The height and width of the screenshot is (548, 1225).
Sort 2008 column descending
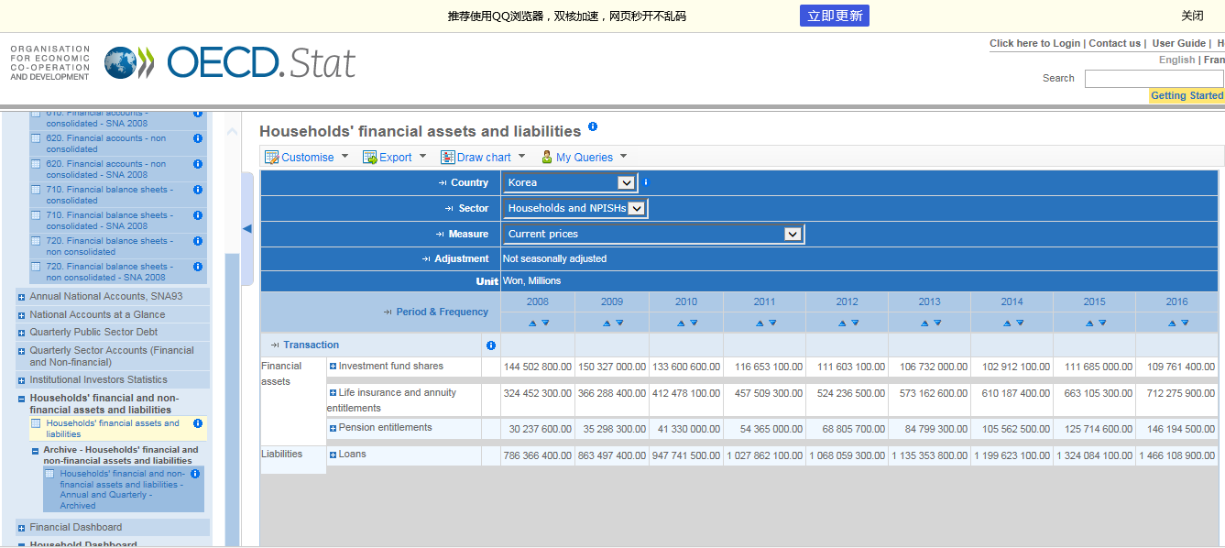(545, 323)
